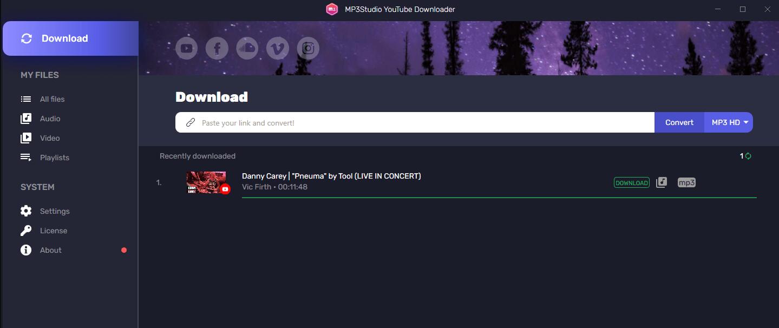Click the All files list icon
The height and width of the screenshot is (328, 779).
click(26, 99)
